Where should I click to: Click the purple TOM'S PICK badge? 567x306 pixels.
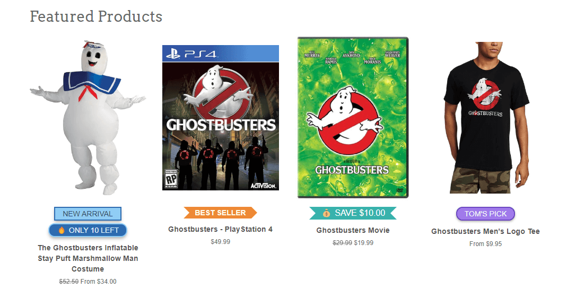[x=485, y=214]
